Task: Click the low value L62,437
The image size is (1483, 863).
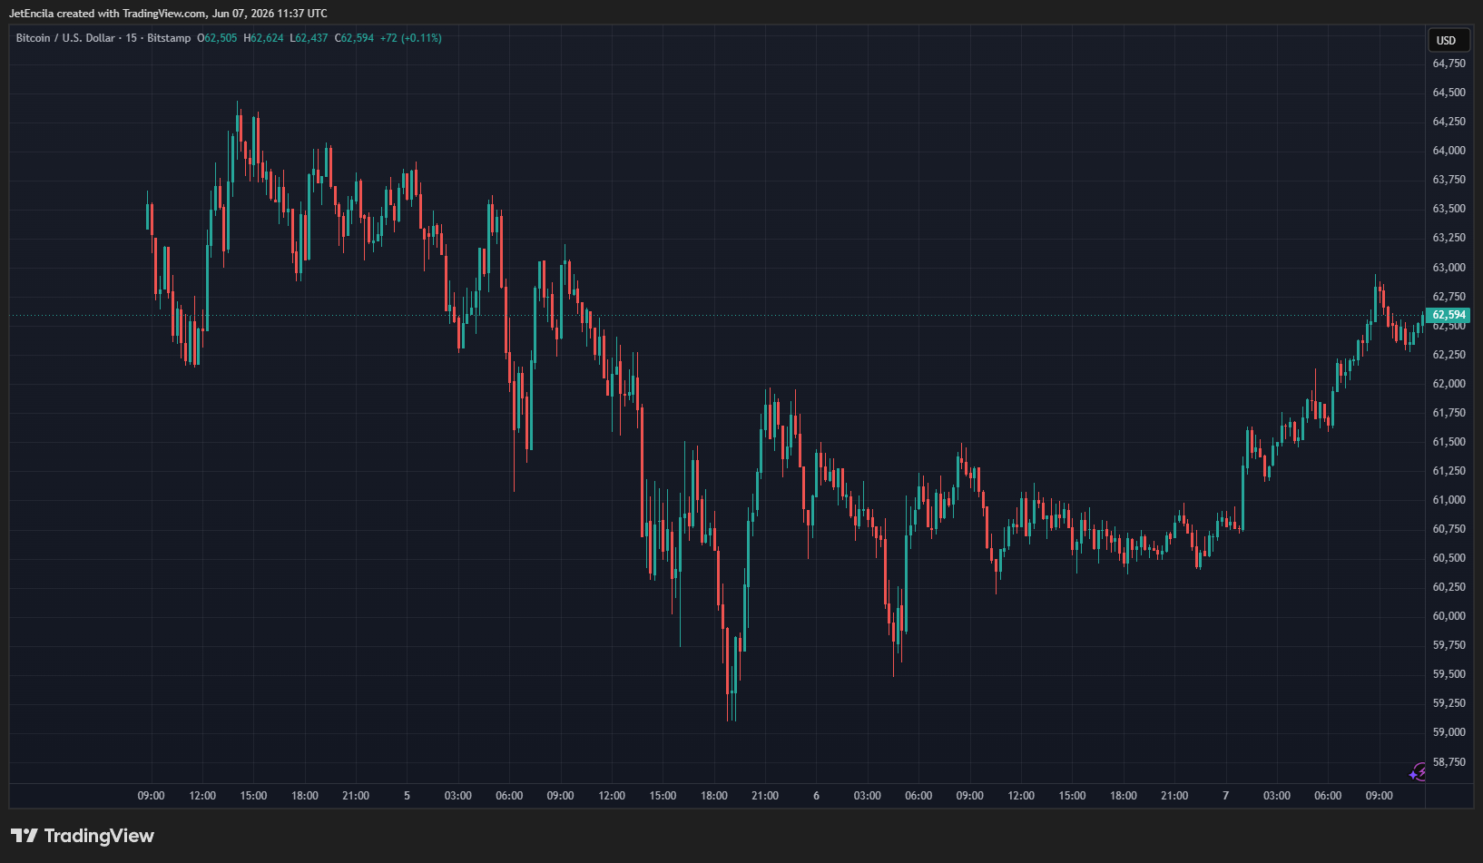Action: pyautogui.click(x=309, y=38)
